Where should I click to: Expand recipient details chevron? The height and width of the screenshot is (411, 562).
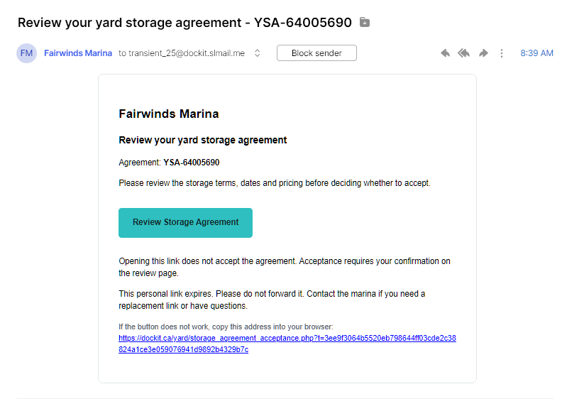click(257, 53)
